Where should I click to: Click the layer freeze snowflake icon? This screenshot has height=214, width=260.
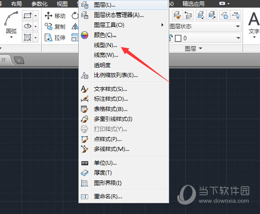225,15
